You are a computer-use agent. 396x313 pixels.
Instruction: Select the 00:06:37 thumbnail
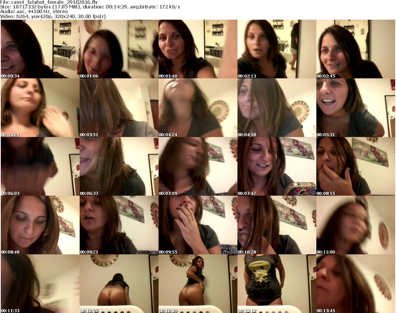119,166
